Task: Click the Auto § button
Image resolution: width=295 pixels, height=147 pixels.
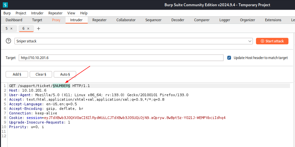Action: click(65, 74)
